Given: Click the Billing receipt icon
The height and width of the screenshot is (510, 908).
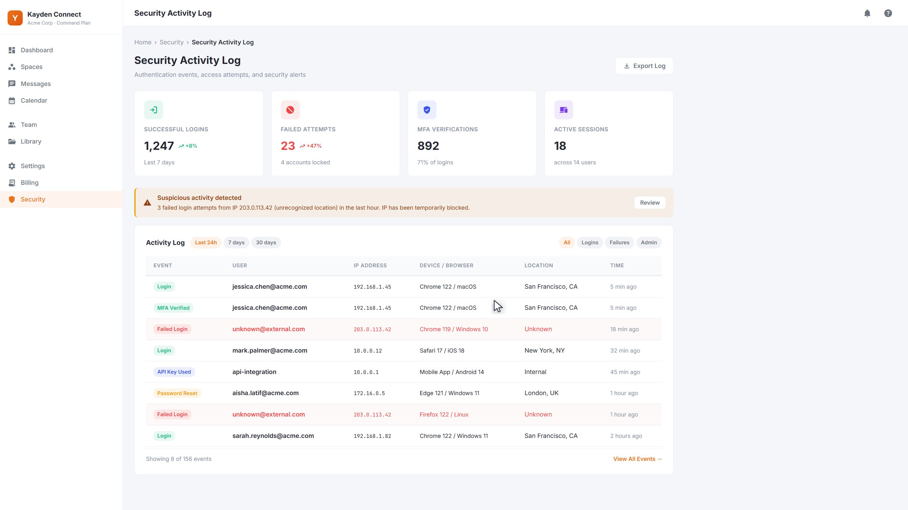Looking at the screenshot, I should coord(12,183).
